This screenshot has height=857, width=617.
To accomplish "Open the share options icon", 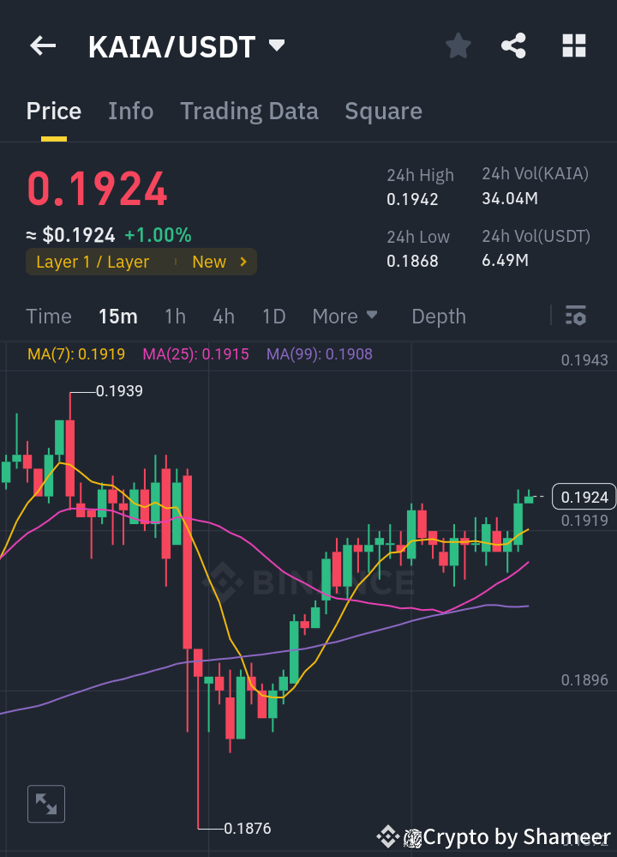I will click(x=513, y=45).
